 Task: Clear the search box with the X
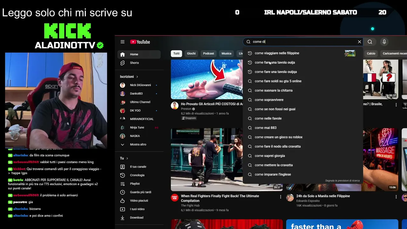(x=359, y=42)
